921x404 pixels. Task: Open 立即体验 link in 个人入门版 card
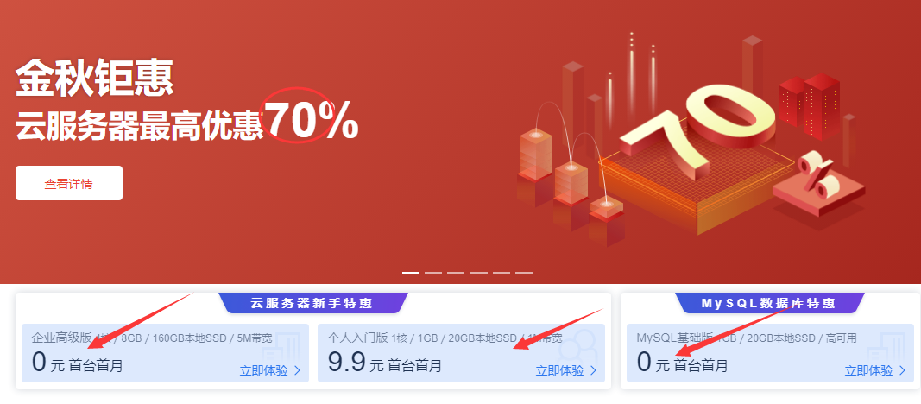pos(560,370)
